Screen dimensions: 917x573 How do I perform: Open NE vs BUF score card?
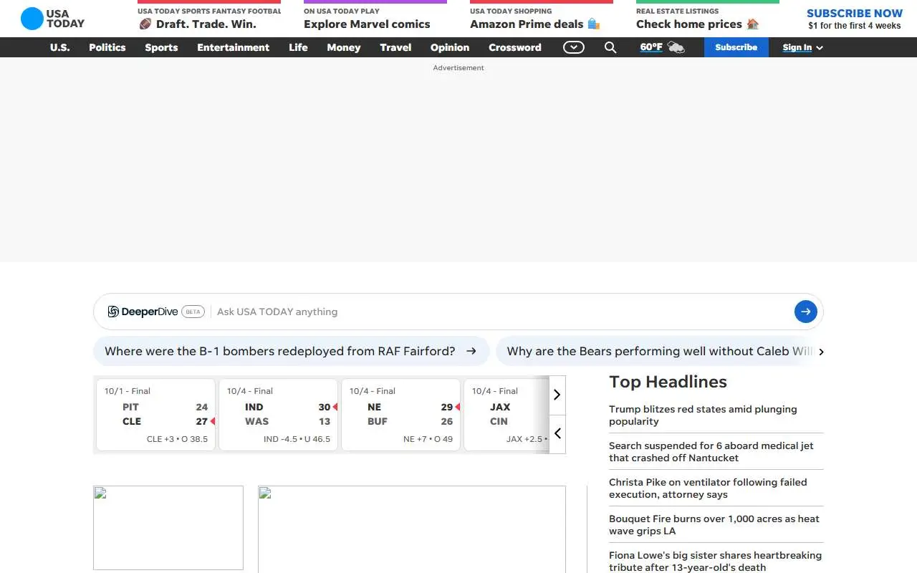click(401, 415)
